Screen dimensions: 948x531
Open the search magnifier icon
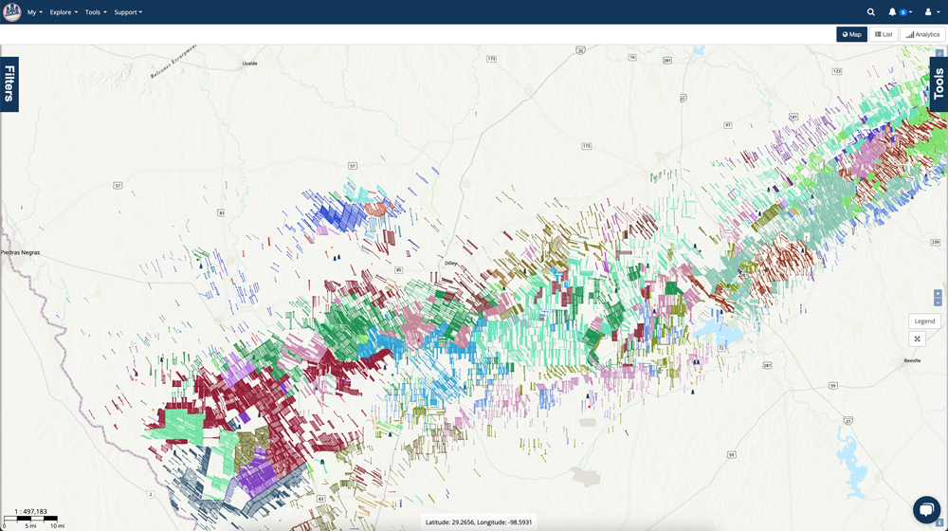click(x=870, y=12)
